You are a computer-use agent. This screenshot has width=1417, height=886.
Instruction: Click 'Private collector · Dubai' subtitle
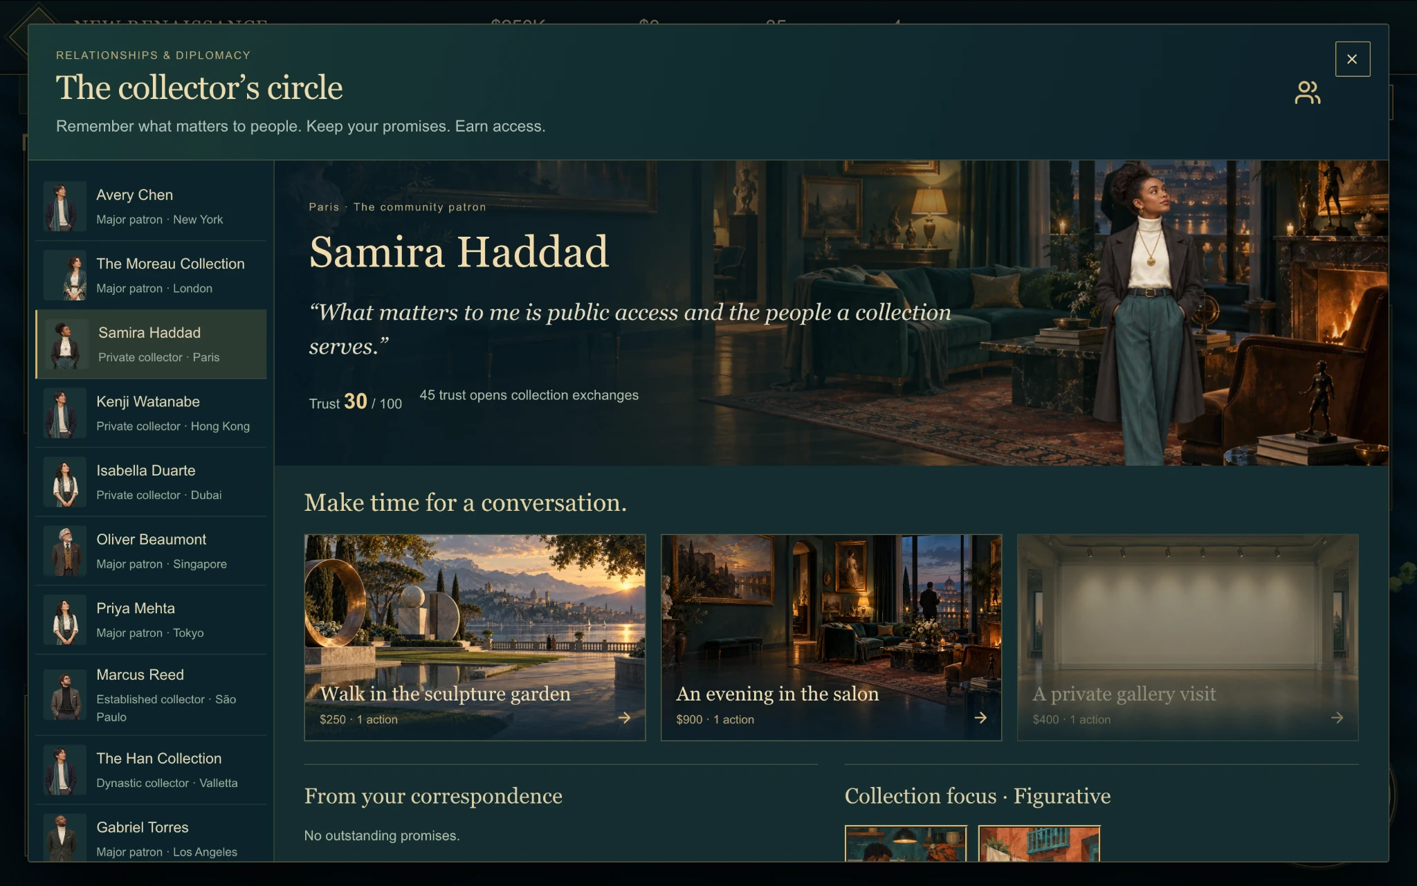click(x=158, y=495)
